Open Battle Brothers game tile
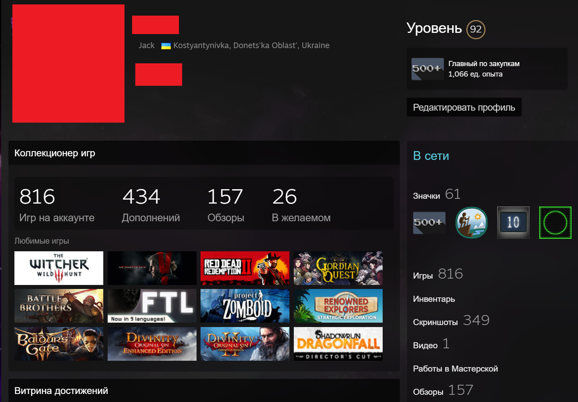This screenshot has height=402, width=578. 59,306
